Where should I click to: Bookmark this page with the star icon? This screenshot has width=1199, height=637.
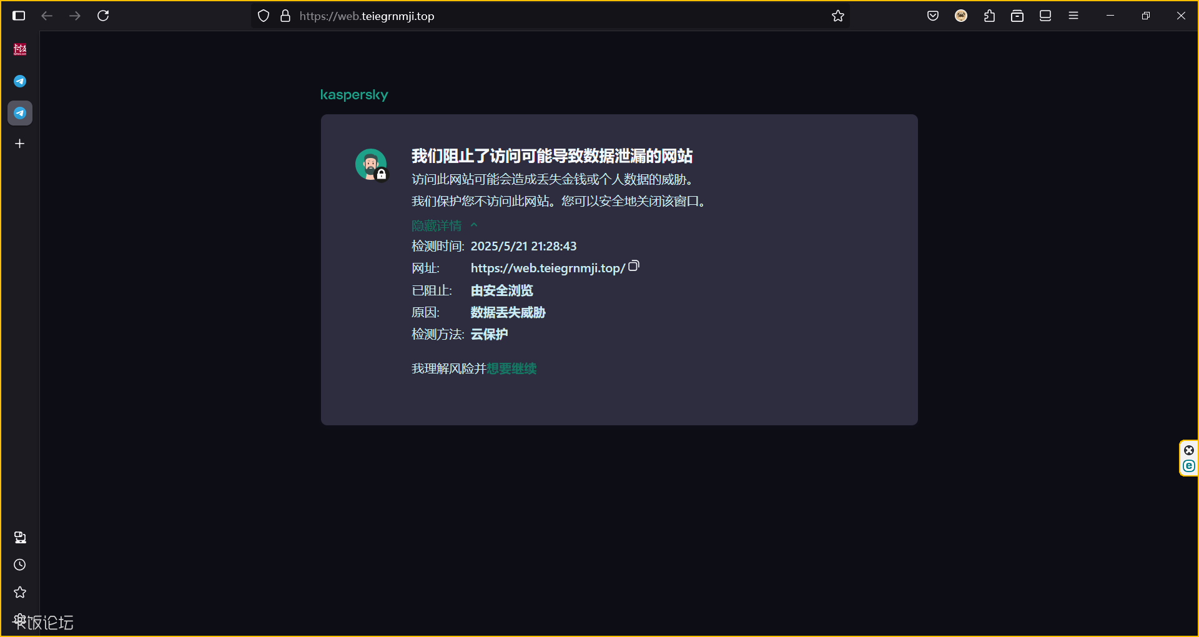838,16
